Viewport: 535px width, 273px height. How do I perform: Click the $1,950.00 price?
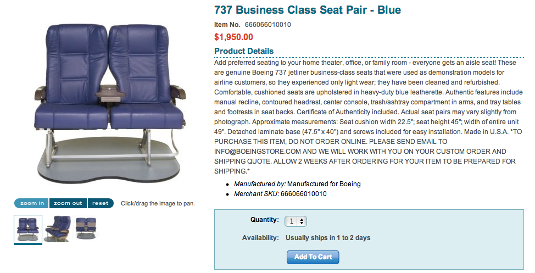point(233,37)
